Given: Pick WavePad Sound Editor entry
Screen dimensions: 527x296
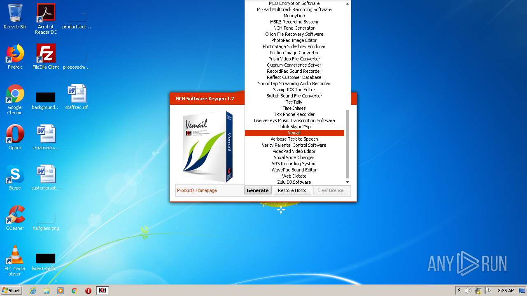Looking at the screenshot, I should tap(294, 170).
